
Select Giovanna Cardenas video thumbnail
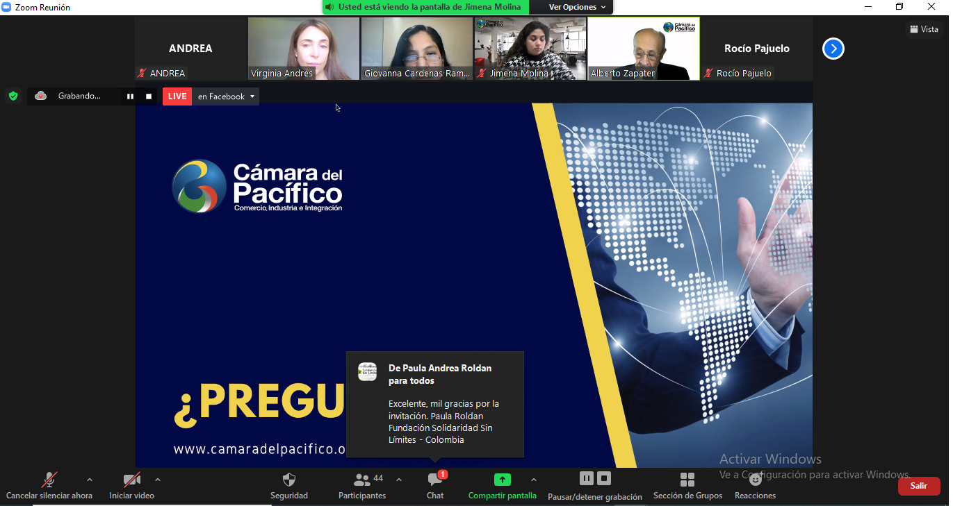[x=417, y=49]
